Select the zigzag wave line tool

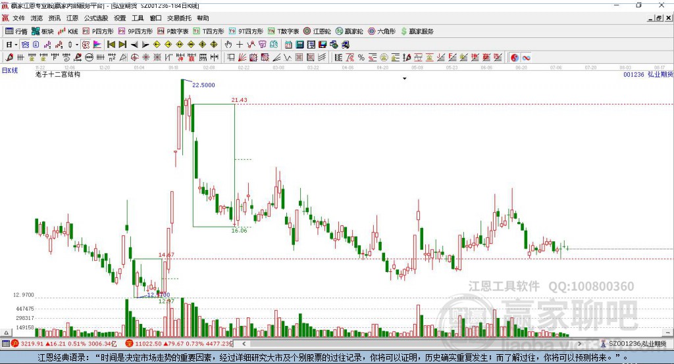tap(288, 58)
